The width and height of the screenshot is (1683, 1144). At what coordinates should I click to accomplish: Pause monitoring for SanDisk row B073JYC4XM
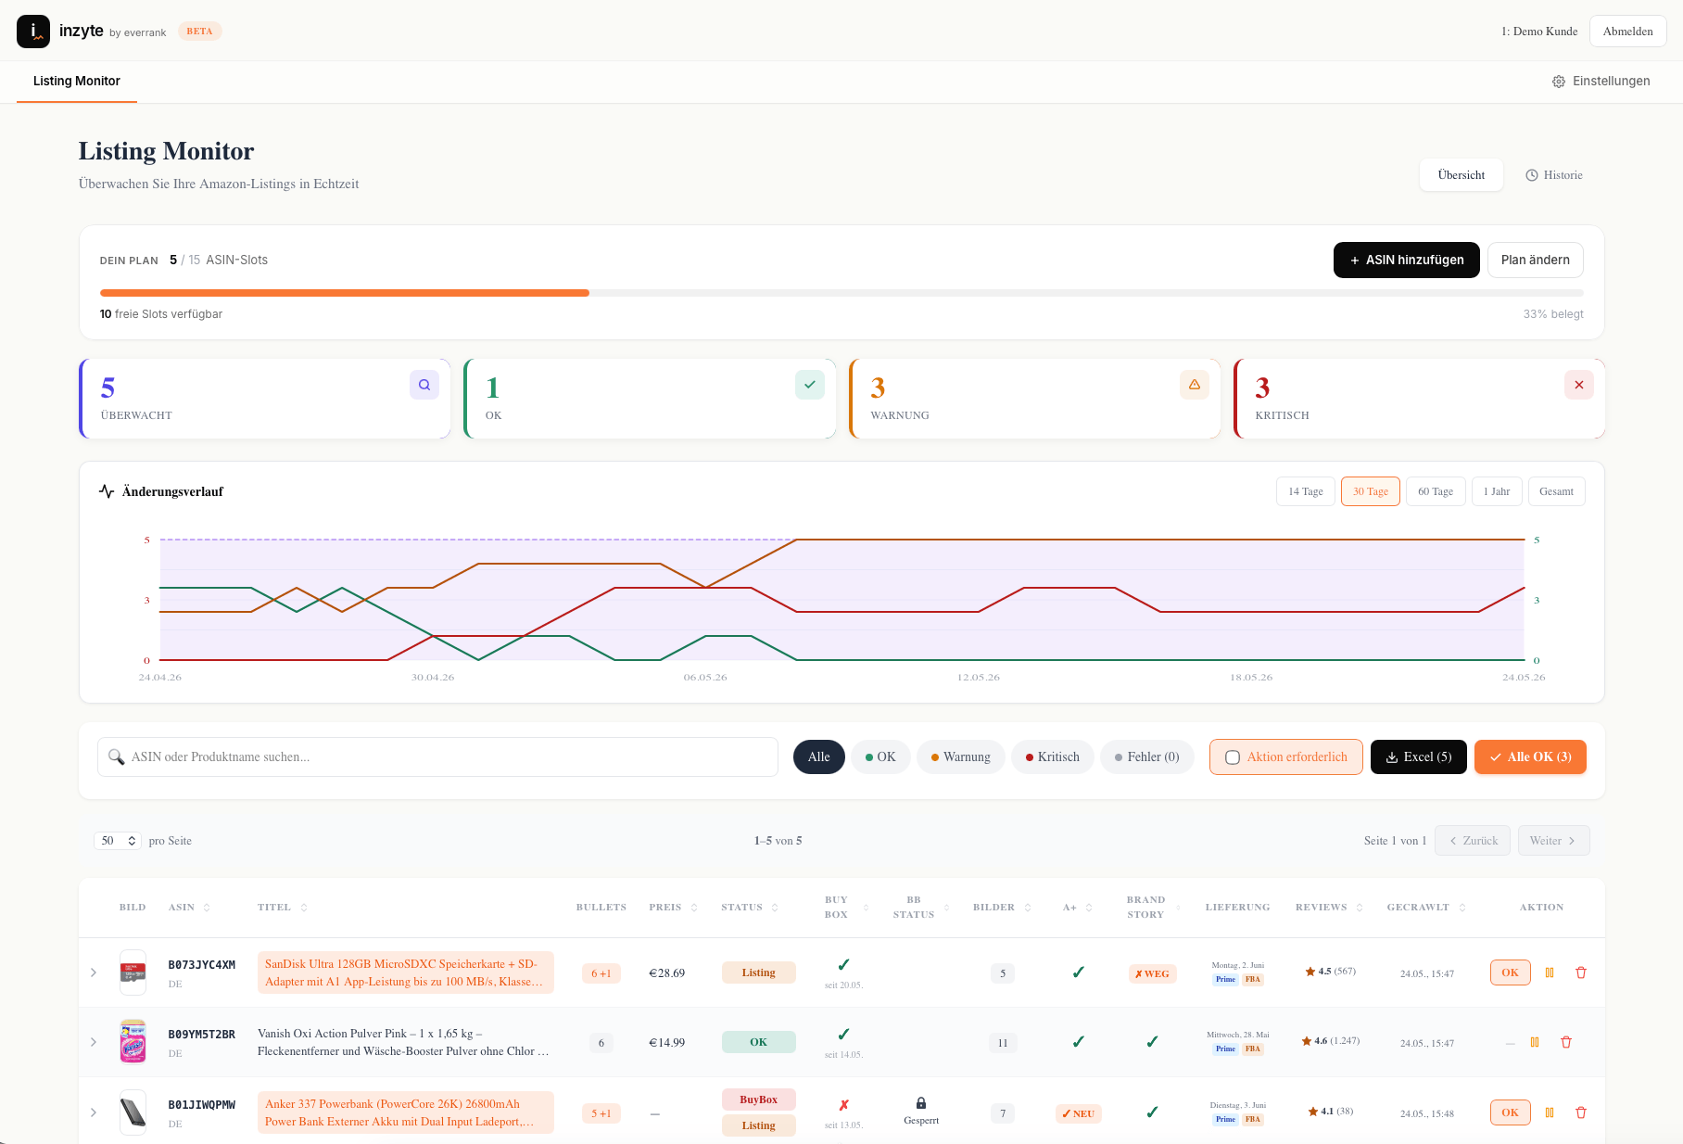coord(1550,972)
